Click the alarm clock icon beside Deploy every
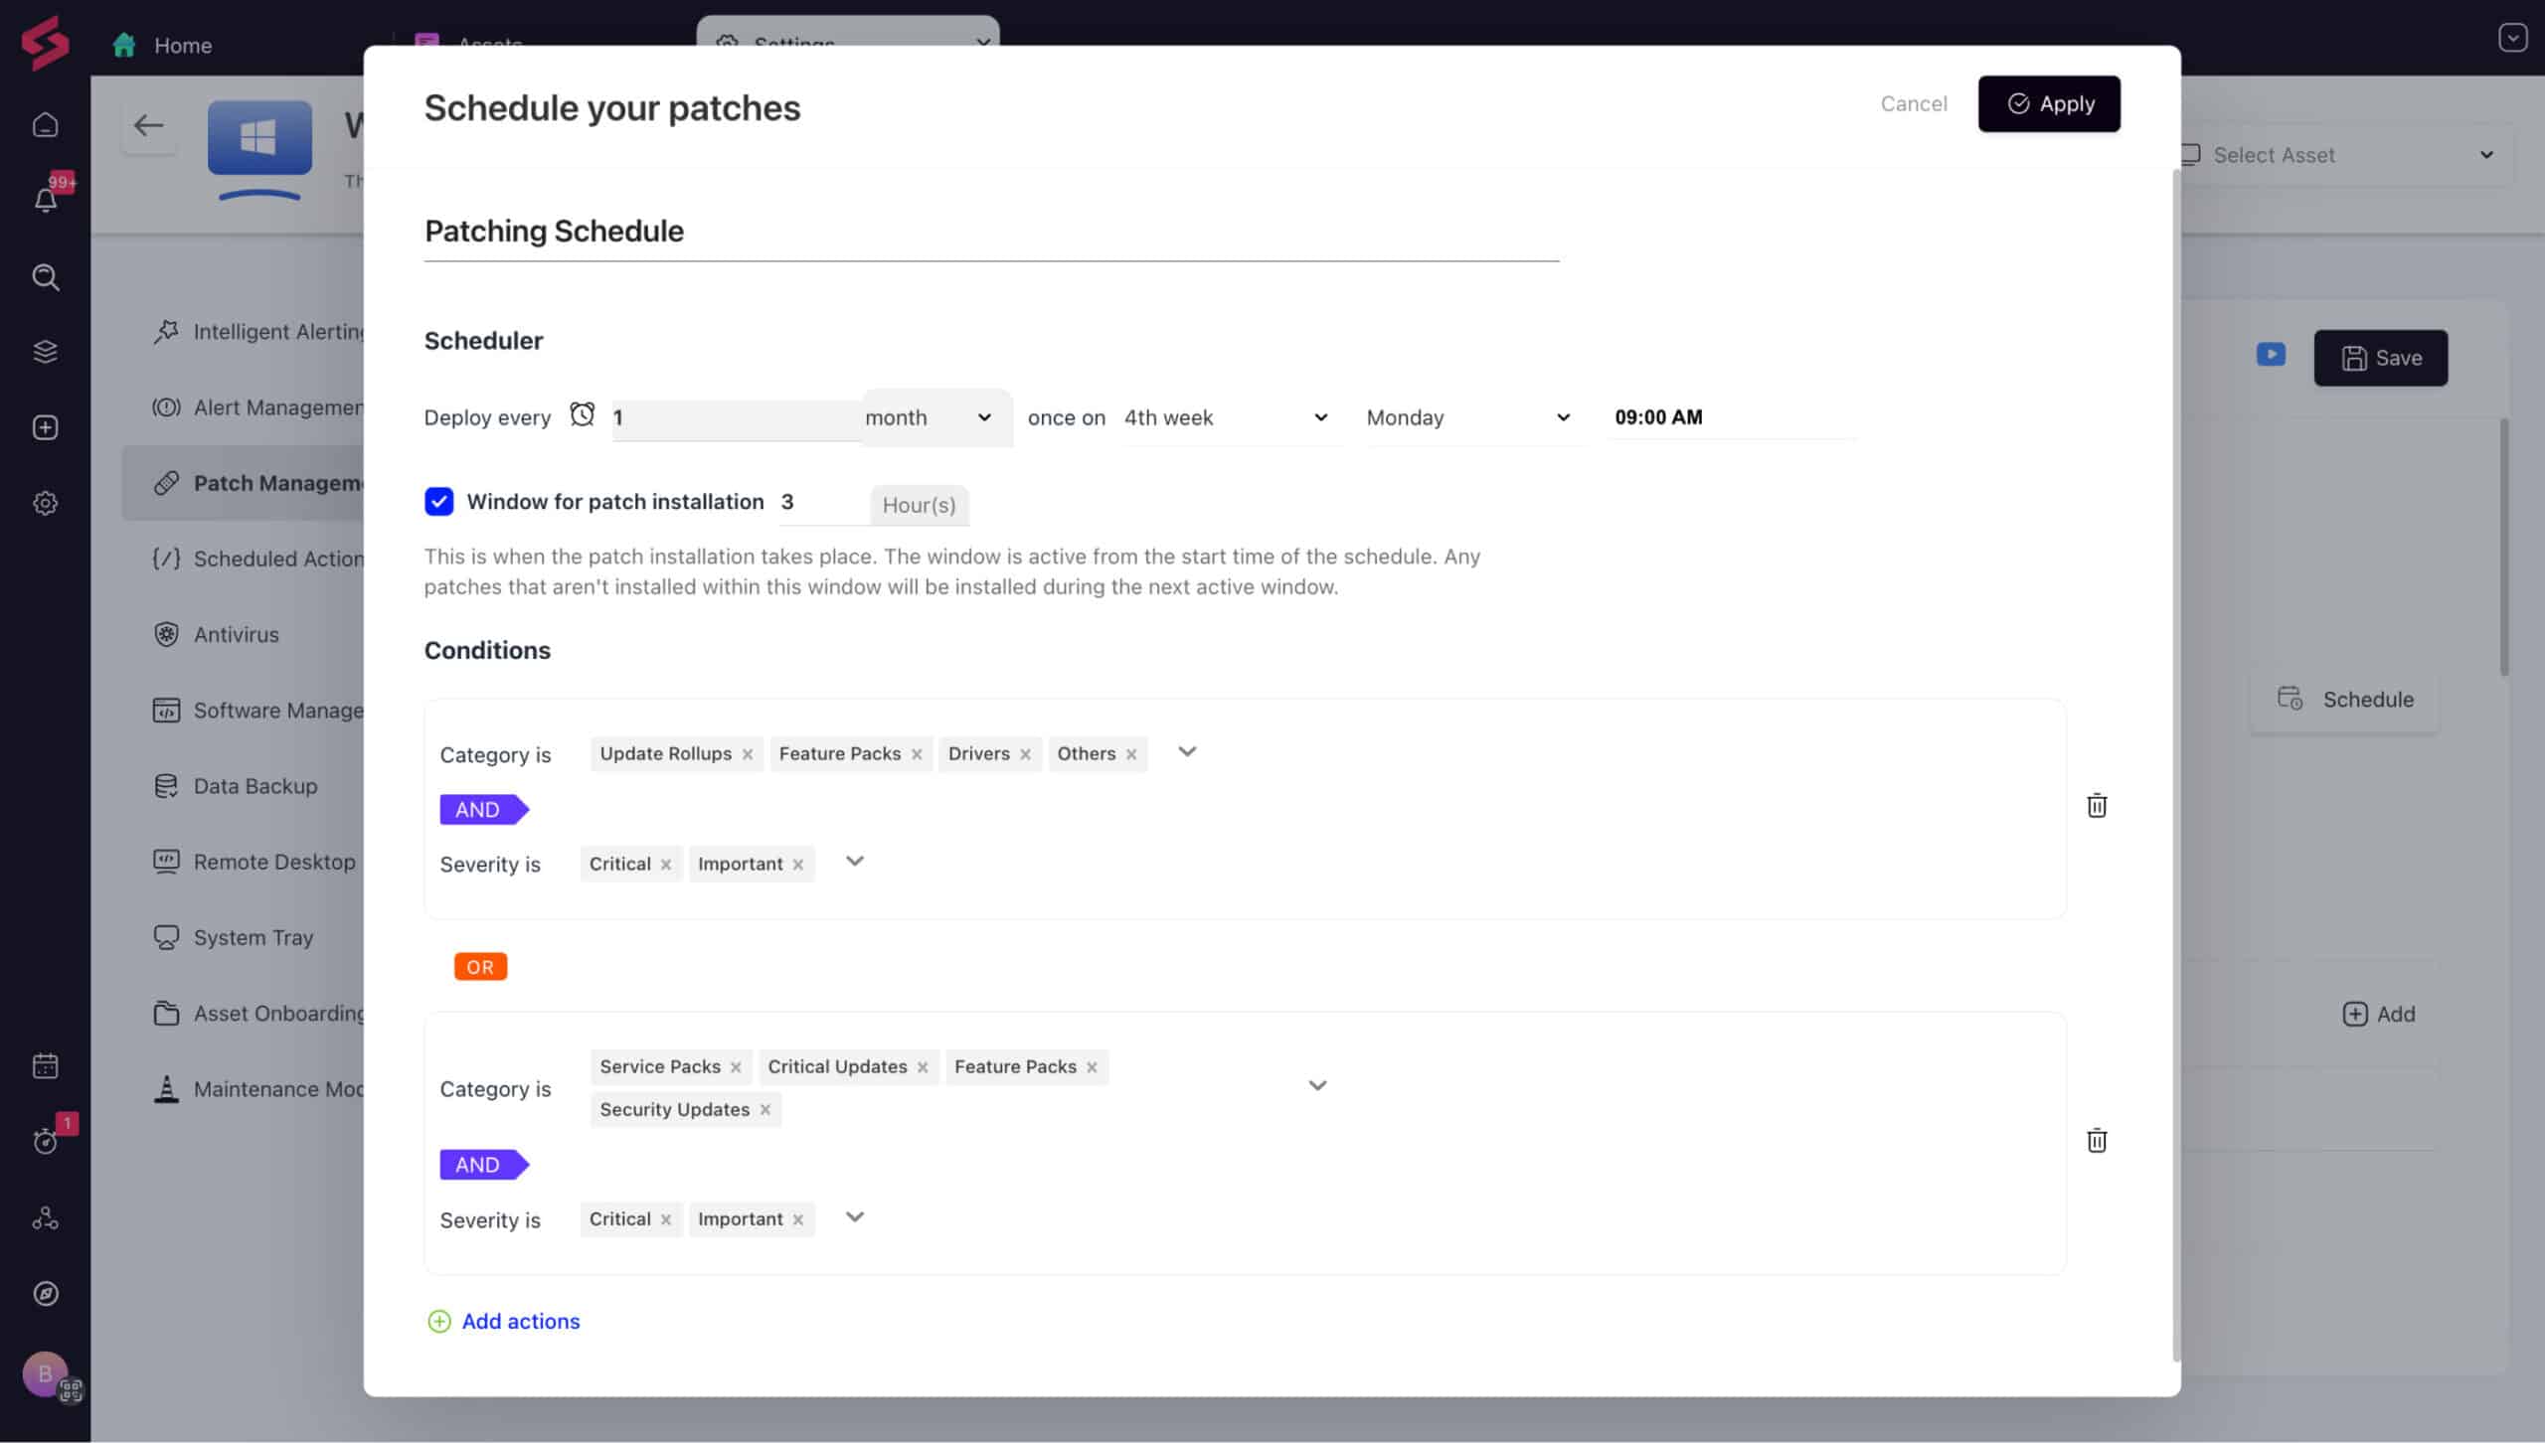The image size is (2545, 1443). (584, 414)
